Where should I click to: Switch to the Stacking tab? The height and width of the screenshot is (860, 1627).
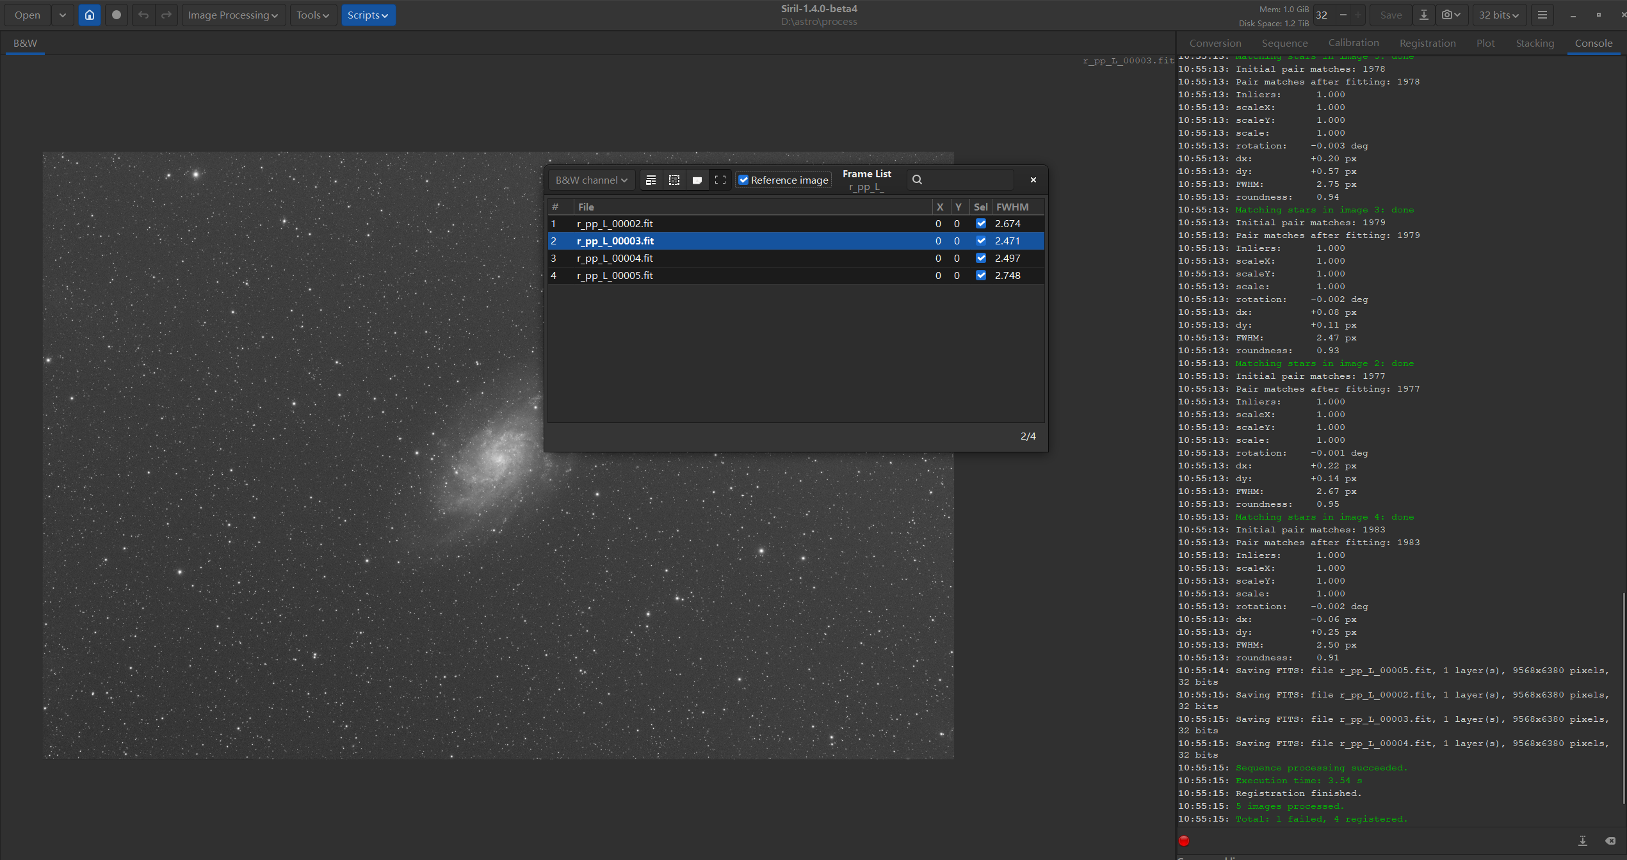(1534, 43)
